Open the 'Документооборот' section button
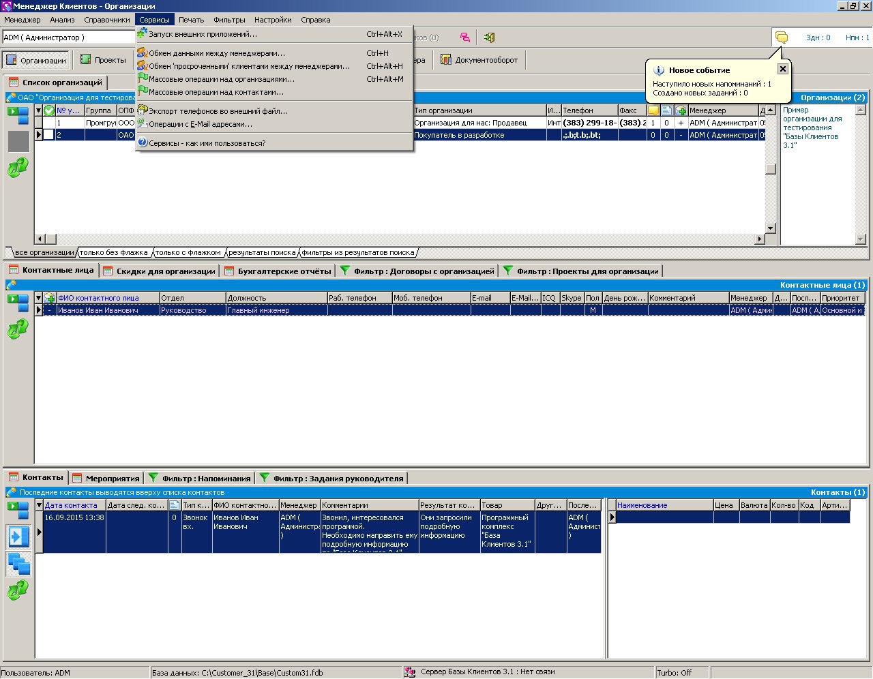This screenshot has width=873, height=679. tap(479, 60)
